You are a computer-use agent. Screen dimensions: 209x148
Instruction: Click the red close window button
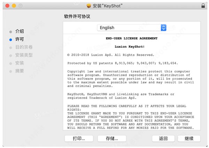pos(7,6)
